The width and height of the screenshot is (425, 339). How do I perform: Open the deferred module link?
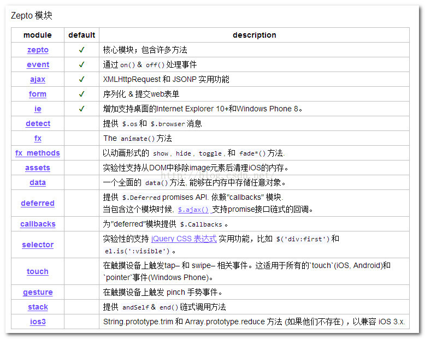pyautogui.click(x=38, y=203)
